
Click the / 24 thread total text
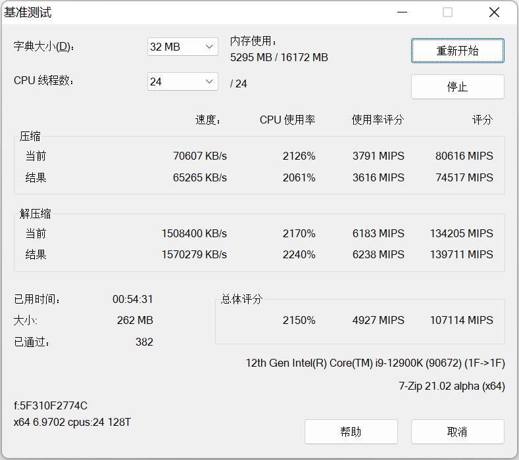239,83
